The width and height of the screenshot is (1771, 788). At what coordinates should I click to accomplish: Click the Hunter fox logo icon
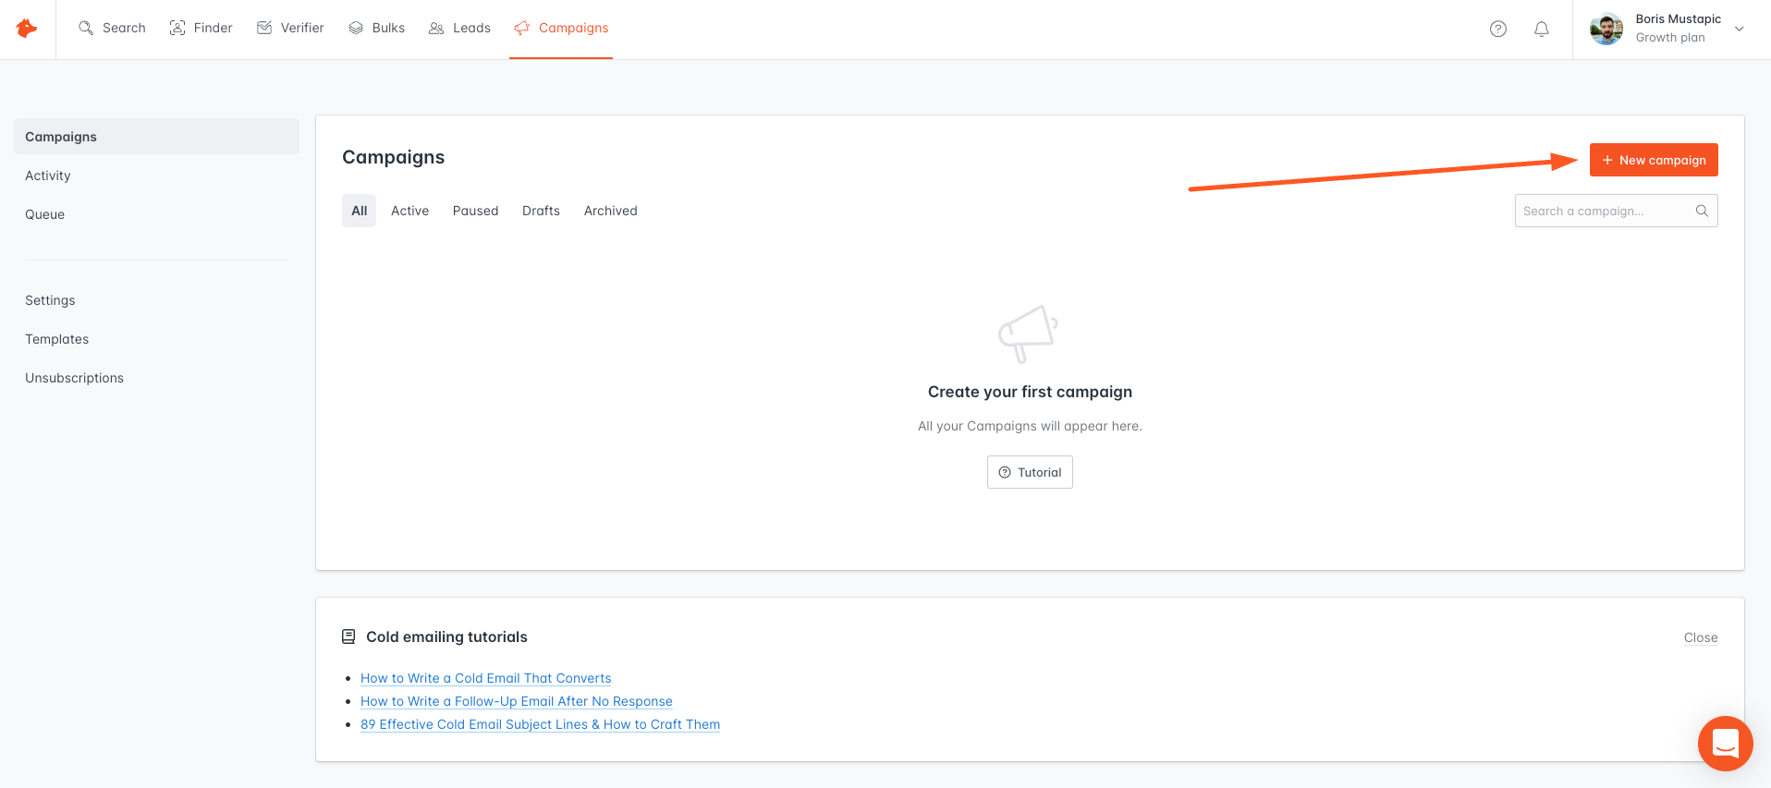click(x=27, y=29)
